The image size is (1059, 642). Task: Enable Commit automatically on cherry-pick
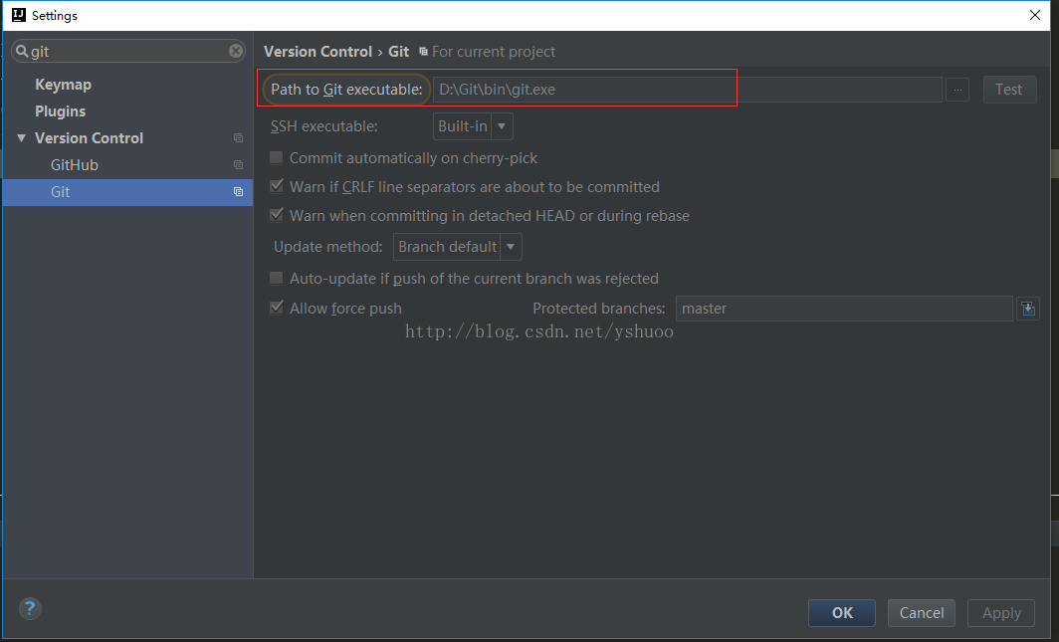click(277, 158)
